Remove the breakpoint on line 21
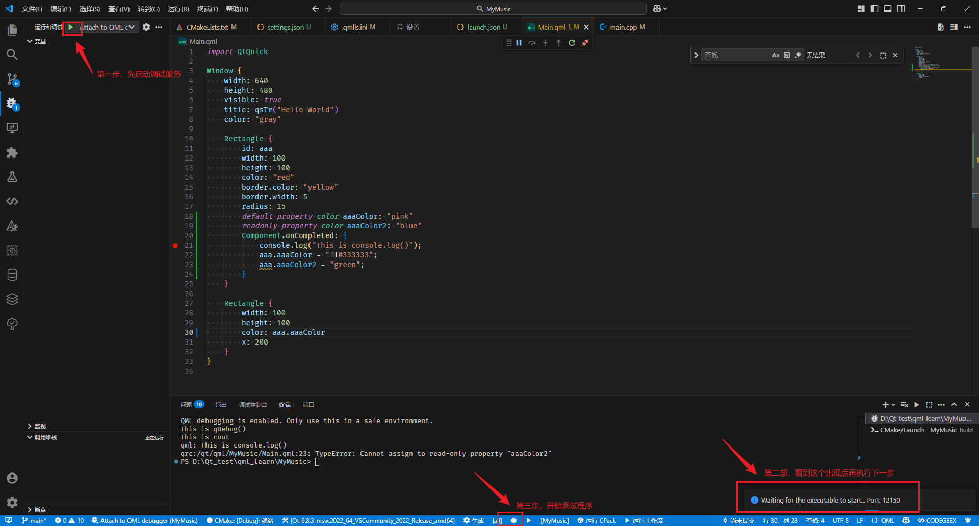979x526 pixels. [x=175, y=246]
